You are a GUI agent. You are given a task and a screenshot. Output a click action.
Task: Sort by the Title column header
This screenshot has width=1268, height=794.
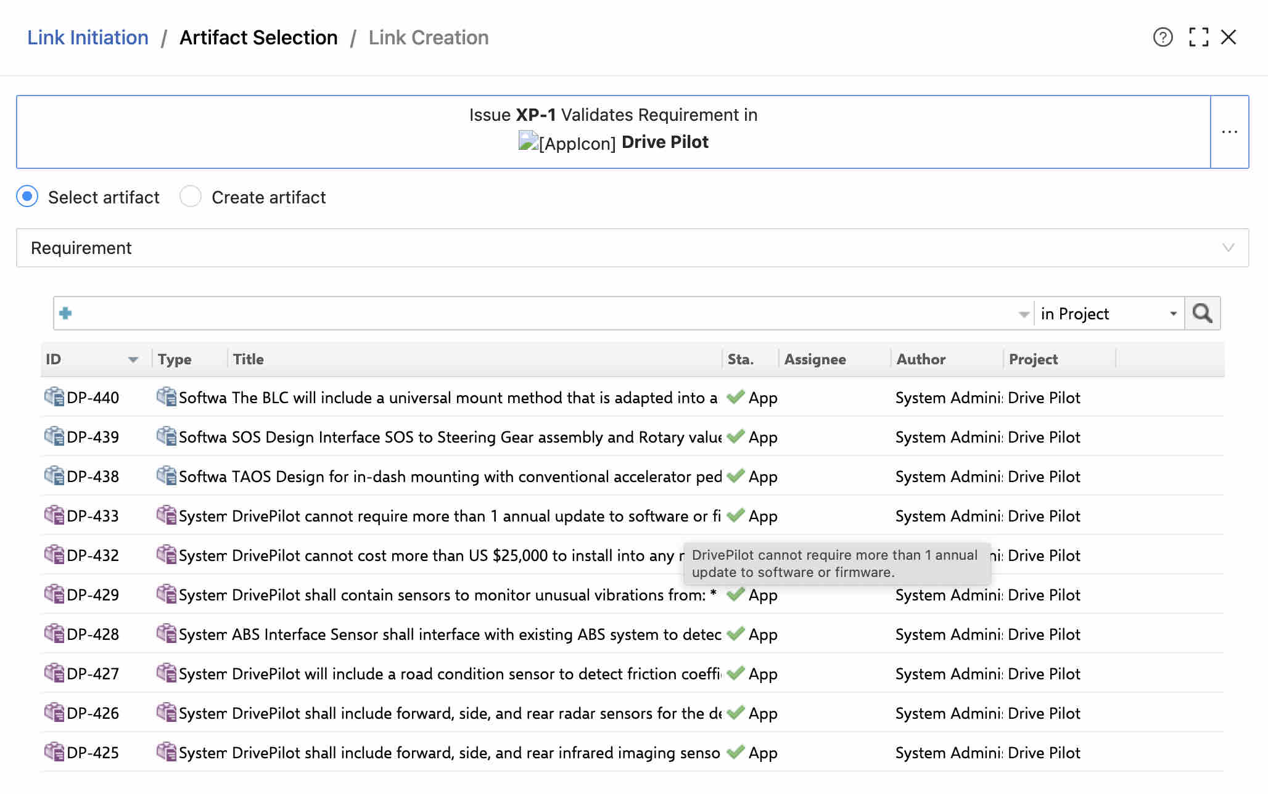(249, 359)
